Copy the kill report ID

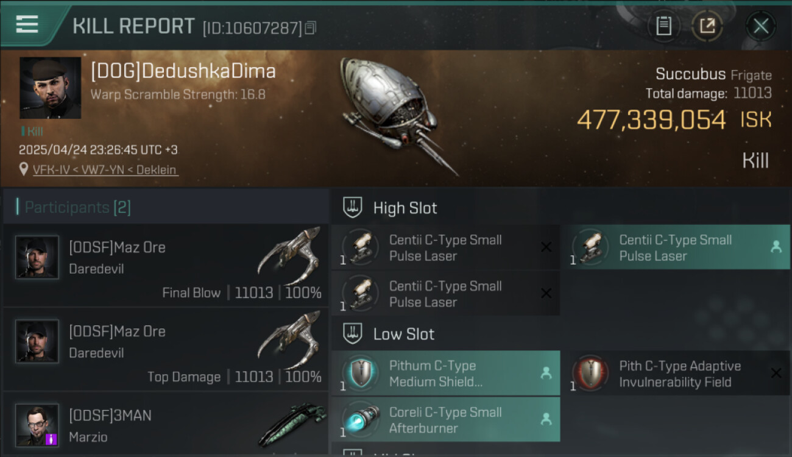[311, 28]
